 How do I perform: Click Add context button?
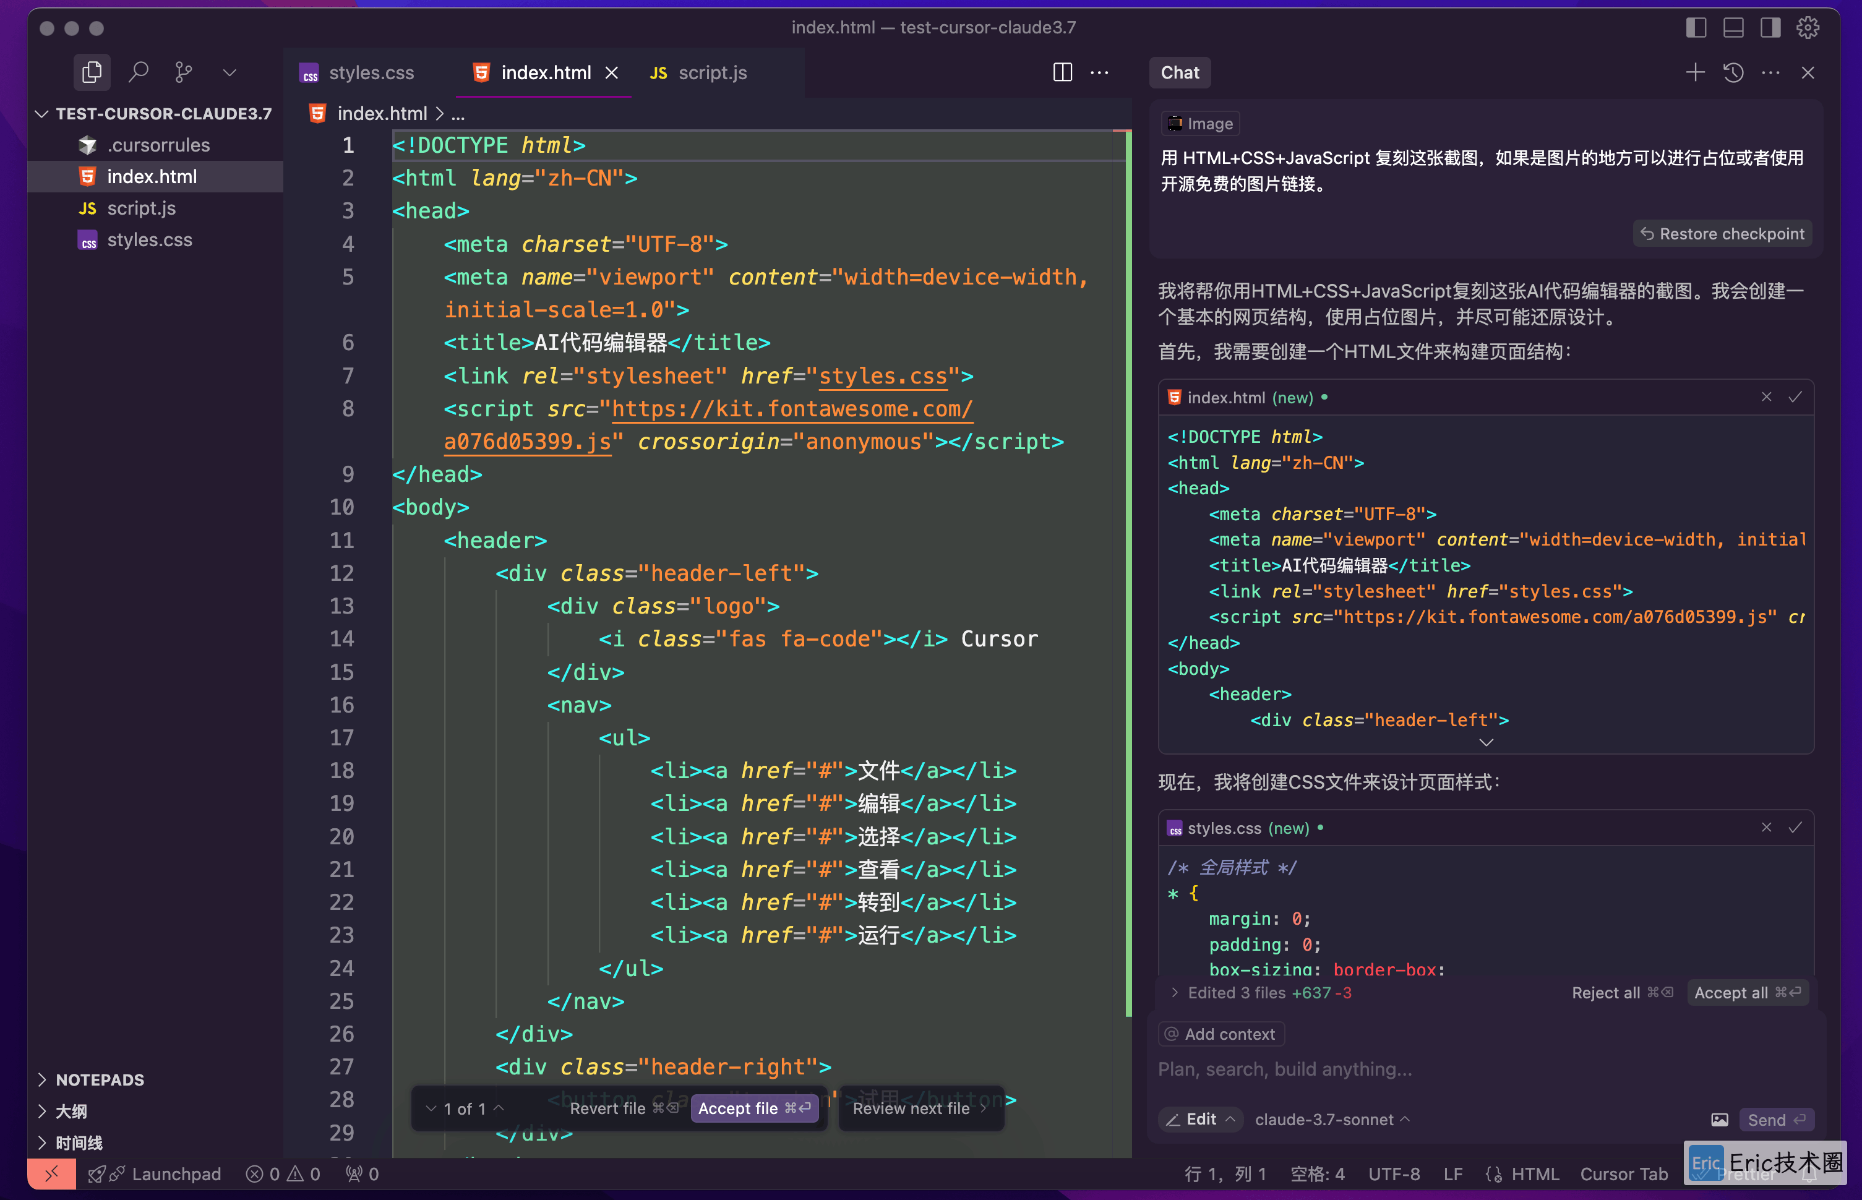1221,1034
